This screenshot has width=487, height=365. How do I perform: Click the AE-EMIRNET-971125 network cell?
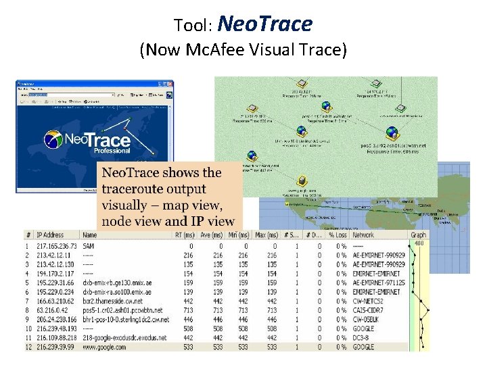point(379,283)
